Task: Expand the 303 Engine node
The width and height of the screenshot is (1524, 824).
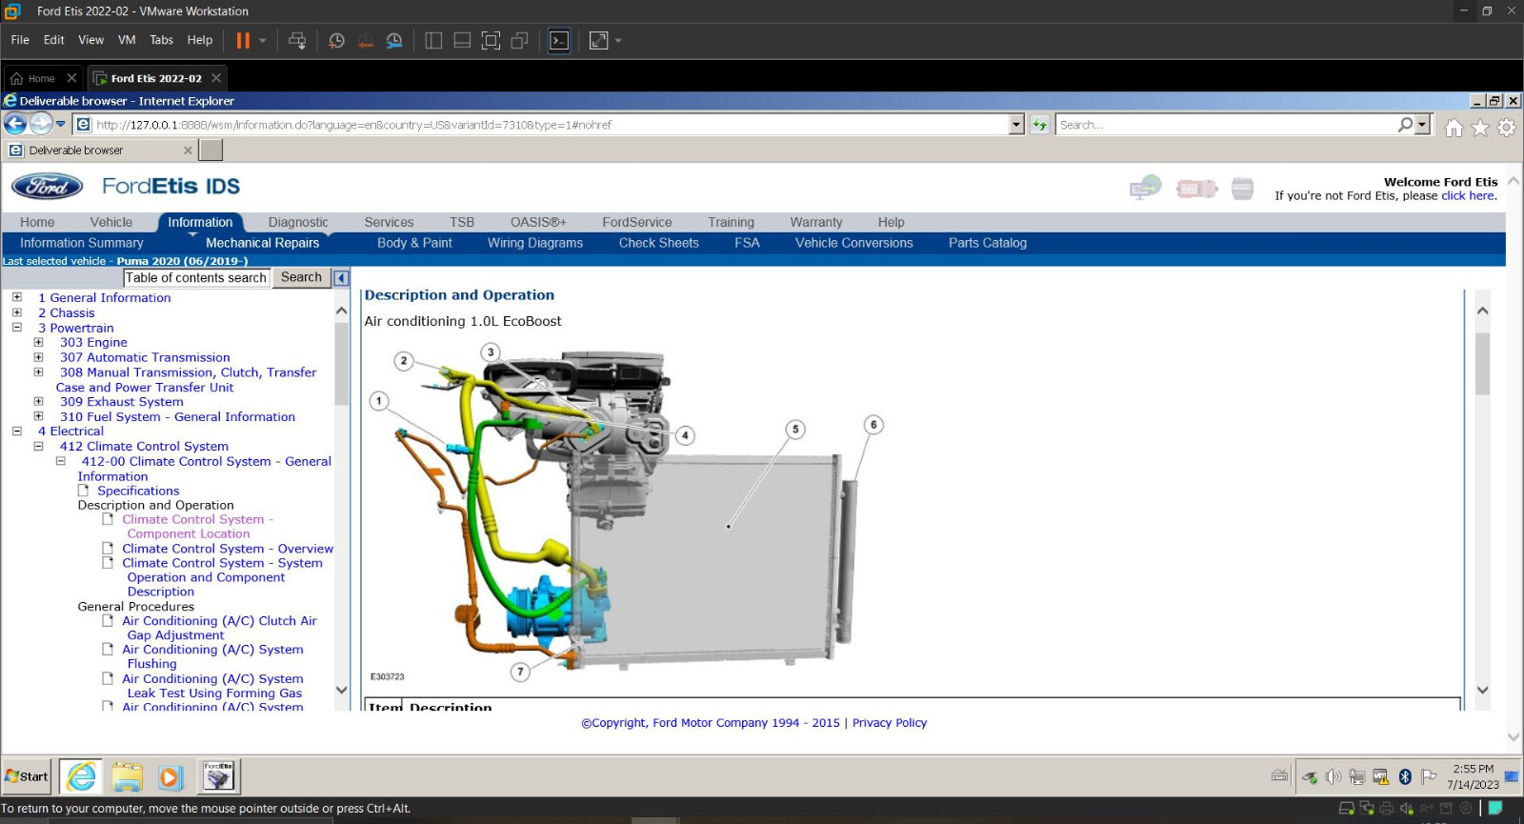Action: (x=39, y=342)
